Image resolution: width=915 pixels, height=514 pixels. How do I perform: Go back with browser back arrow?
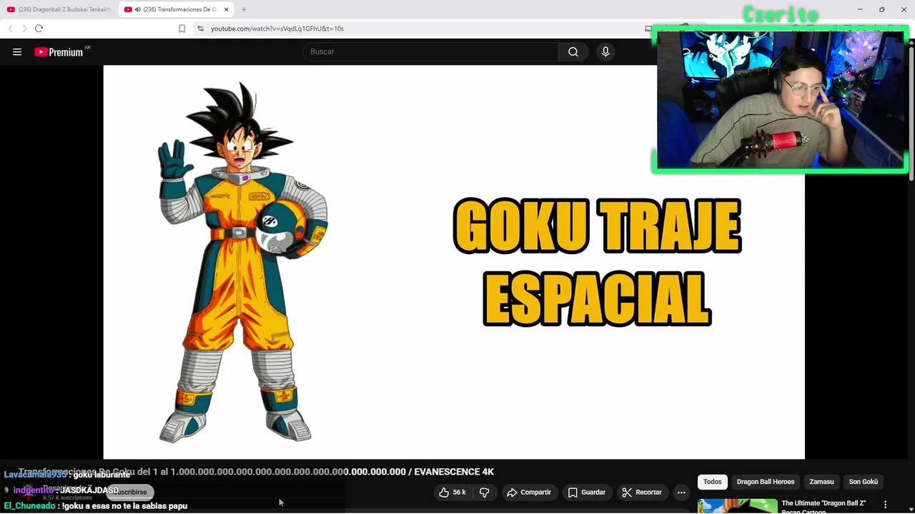pos(10,29)
